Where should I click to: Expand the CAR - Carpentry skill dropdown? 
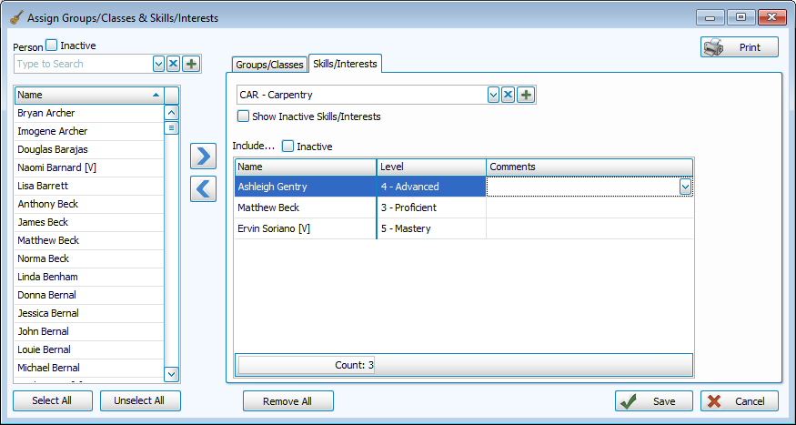494,95
